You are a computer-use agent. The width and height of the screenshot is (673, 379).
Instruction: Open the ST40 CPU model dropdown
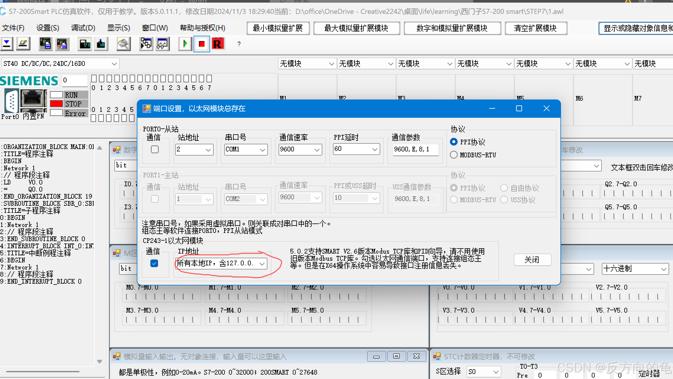click(x=114, y=64)
